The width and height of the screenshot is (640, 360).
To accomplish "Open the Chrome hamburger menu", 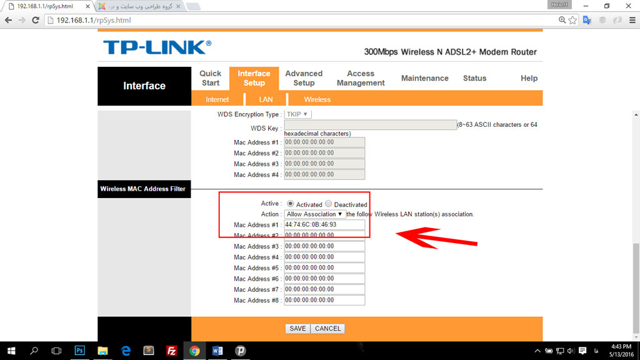I will click(632, 20).
